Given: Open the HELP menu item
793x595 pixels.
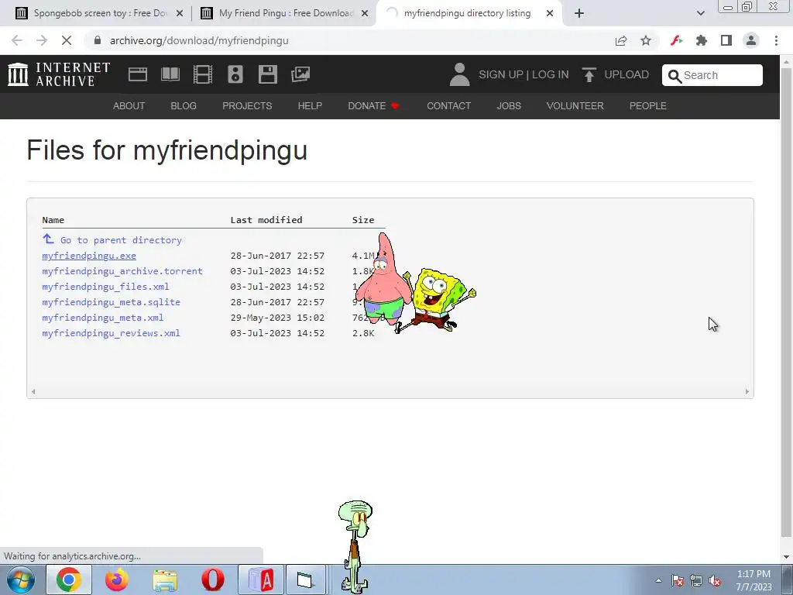Looking at the screenshot, I should click(x=310, y=105).
